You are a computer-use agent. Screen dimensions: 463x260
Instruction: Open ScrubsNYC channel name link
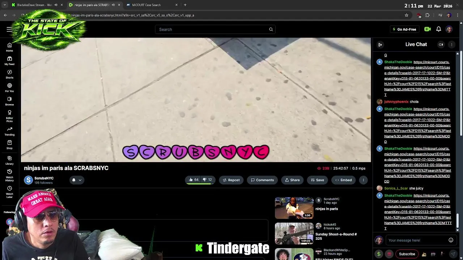(x=44, y=178)
